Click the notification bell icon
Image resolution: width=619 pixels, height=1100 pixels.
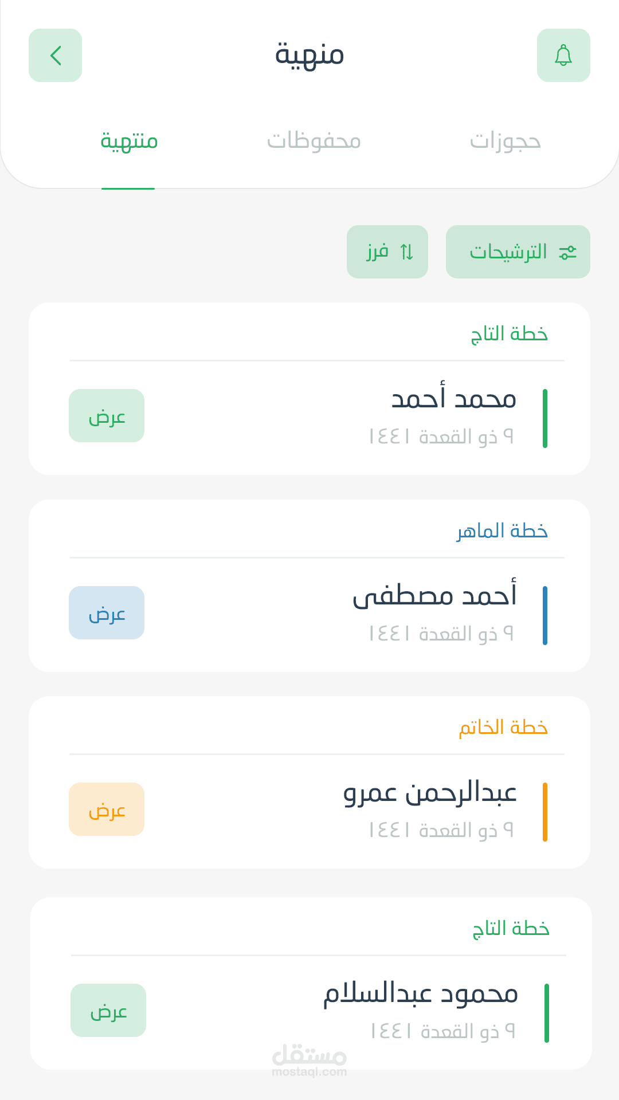click(563, 56)
